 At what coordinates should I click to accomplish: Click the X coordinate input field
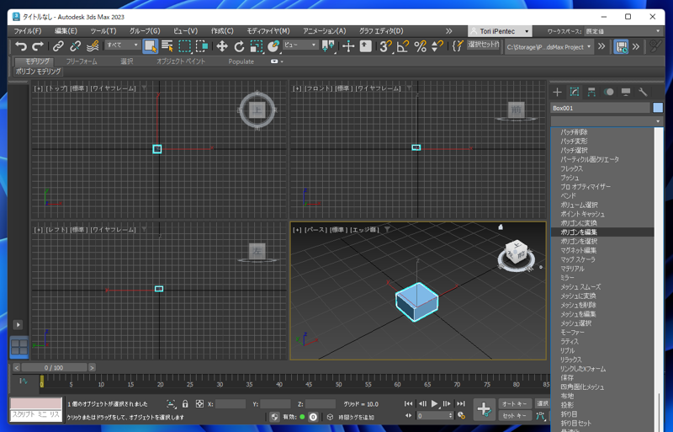pyautogui.click(x=231, y=404)
